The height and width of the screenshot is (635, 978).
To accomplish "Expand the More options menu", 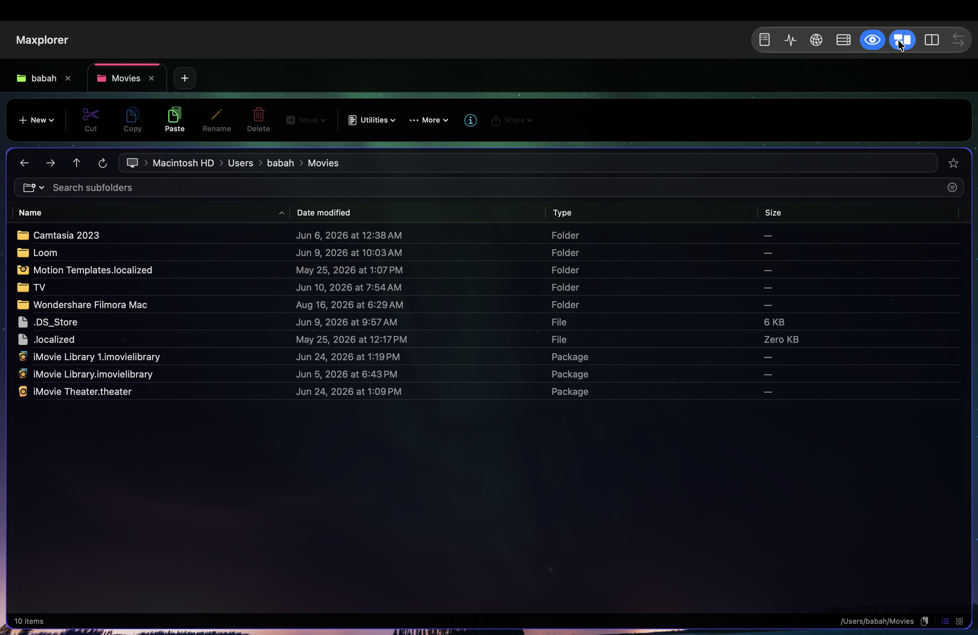I will click(x=428, y=120).
